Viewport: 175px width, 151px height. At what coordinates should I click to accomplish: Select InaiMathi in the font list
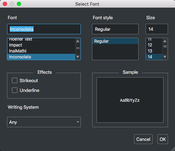point(41,51)
